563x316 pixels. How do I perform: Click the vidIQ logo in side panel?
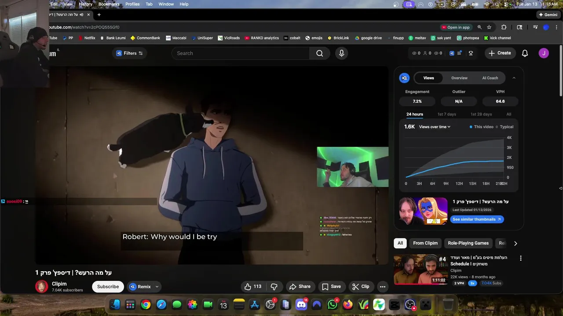coord(404,78)
